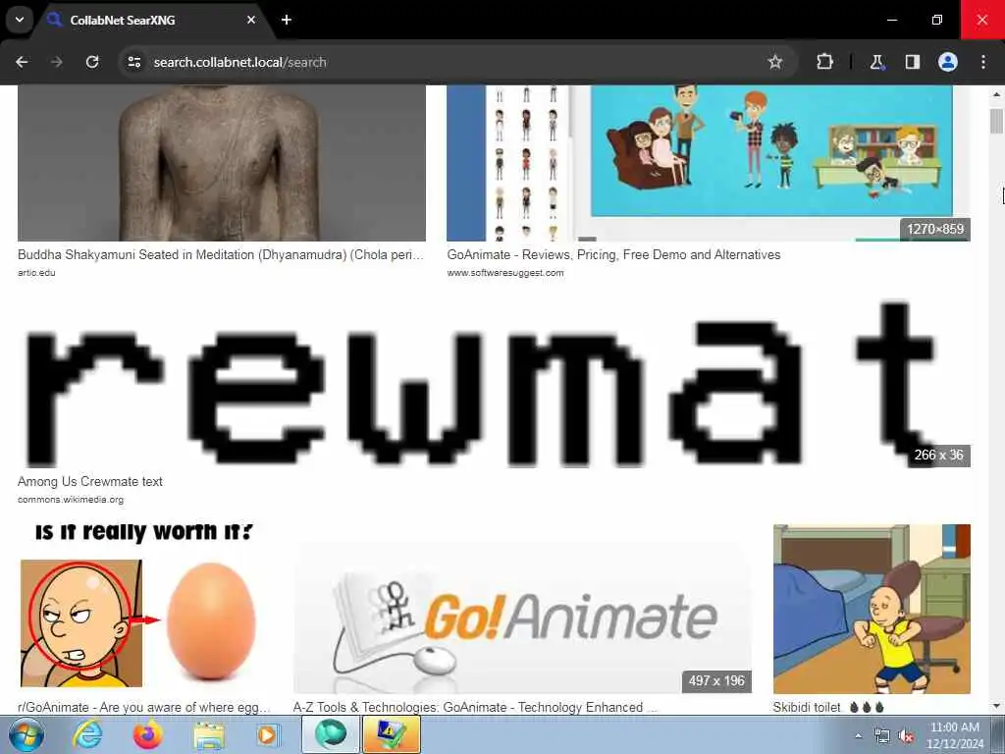Click the muted volume tray icon

click(x=906, y=736)
